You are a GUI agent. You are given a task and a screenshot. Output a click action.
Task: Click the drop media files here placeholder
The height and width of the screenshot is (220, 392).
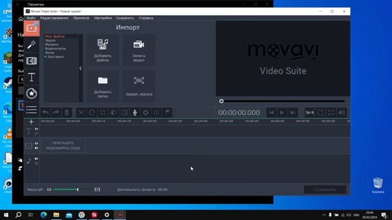tap(63, 145)
